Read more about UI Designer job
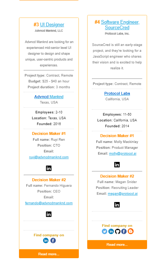The width and height of the screenshot is (154, 260). (49, 254)
